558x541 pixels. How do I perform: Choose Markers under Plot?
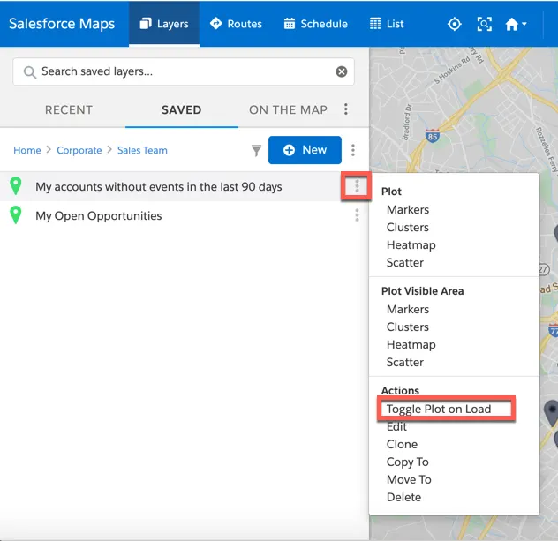[x=408, y=210]
